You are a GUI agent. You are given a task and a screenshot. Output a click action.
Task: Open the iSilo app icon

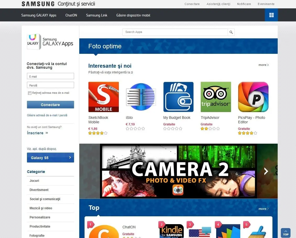point(141,97)
